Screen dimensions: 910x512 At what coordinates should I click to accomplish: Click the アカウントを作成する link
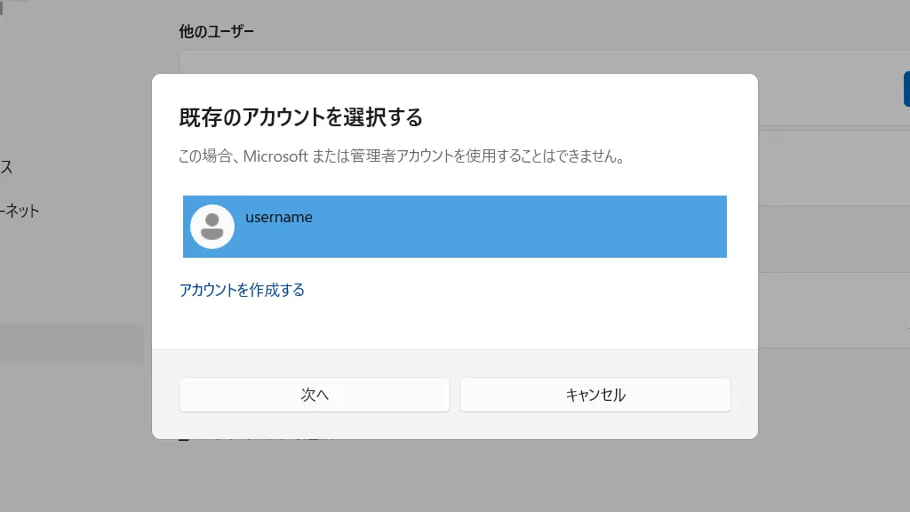point(242,290)
